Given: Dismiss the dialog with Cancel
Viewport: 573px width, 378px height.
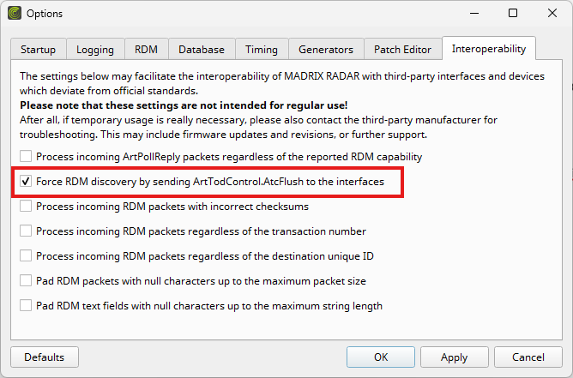Looking at the screenshot, I should 528,357.
